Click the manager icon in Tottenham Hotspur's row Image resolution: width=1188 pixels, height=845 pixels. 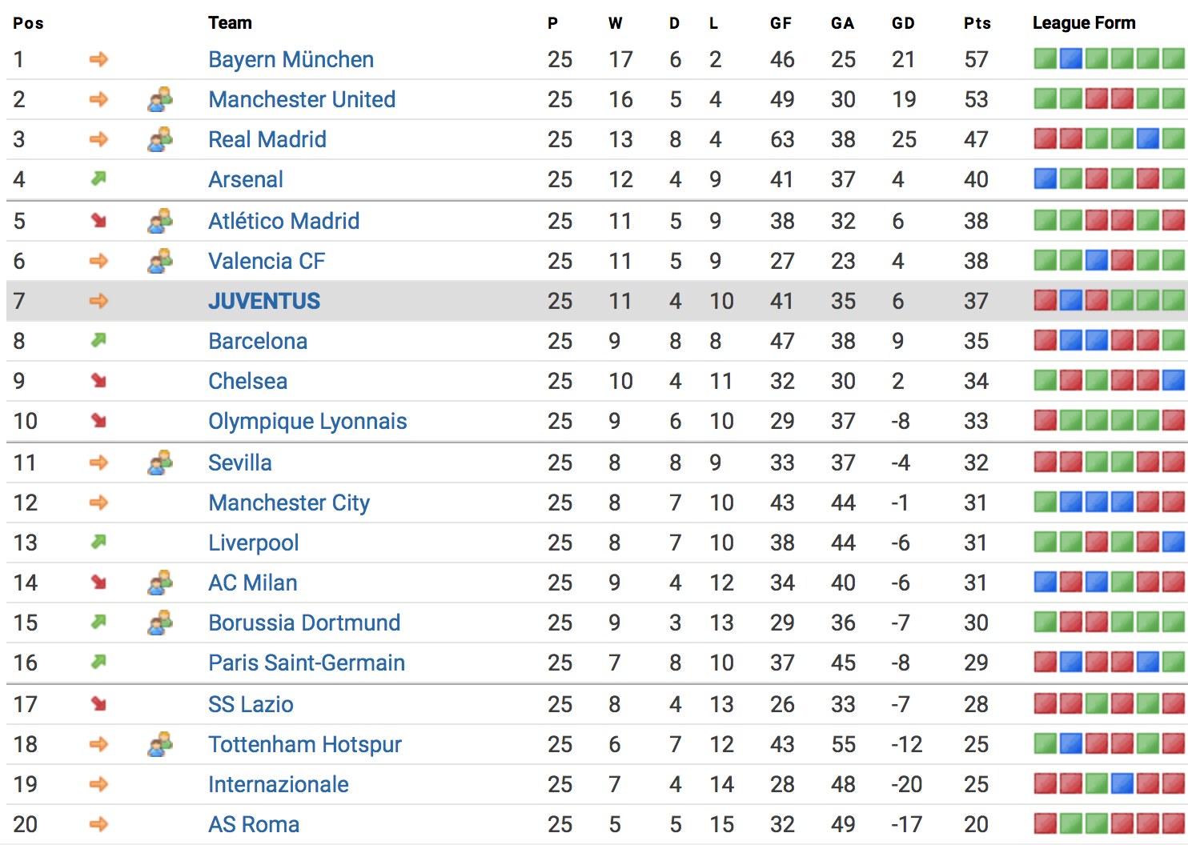[x=160, y=744]
